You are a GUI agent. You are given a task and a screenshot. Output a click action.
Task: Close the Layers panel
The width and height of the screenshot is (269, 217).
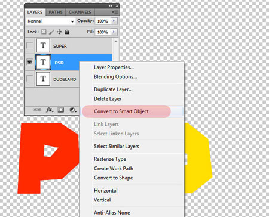[117, 6]
